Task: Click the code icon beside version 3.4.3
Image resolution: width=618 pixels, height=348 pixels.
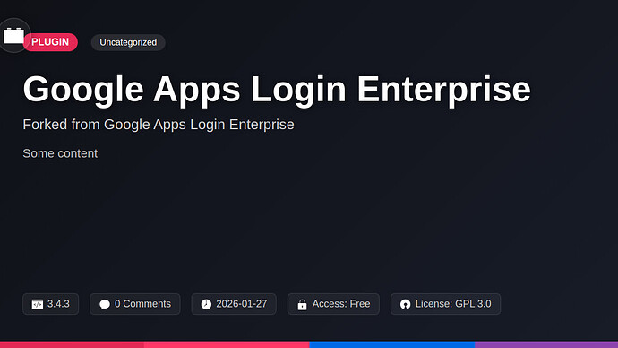Action: pyautogui.click(x=38, y=304)
